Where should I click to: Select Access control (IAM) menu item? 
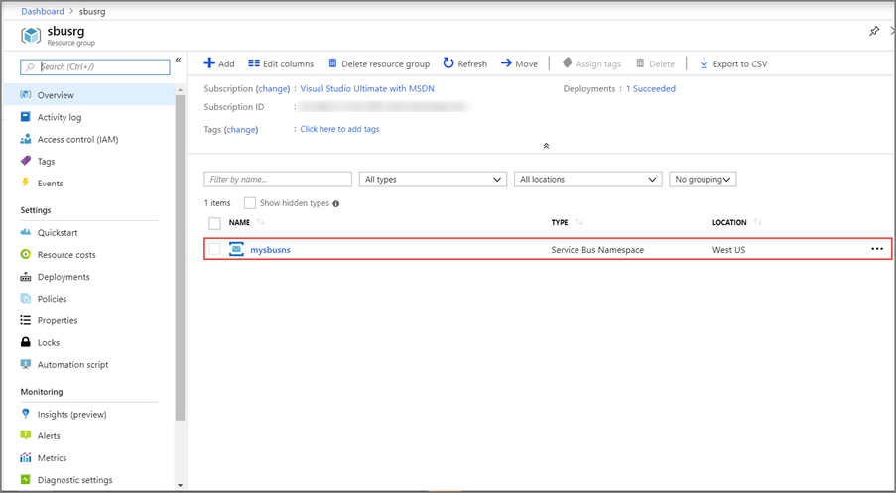[77, 139]
